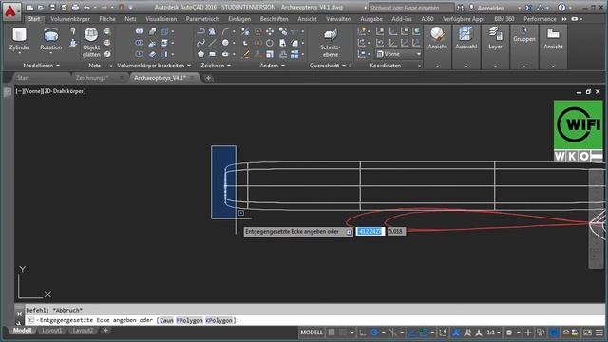Choose the move tool in Ändern
The width and height of the screenshot is (608, 342).
coord(270,31)
